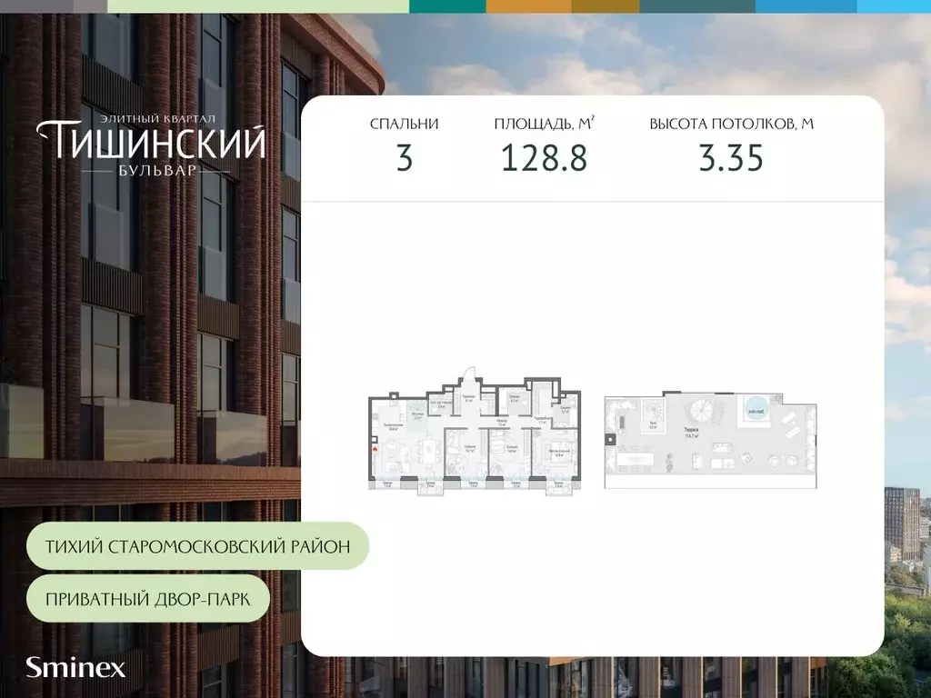The height and width of the screenshot is (698, 931).
Task: Click the 'Спальни' label
Action: (405, 124)
